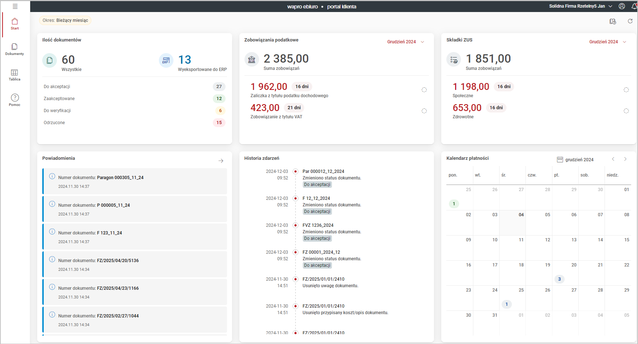Open the notifications bell icon

point(634,6)
